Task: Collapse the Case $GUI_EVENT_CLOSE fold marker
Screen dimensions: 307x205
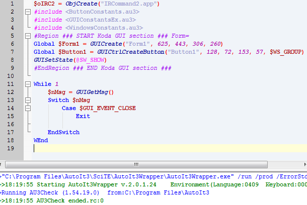Action: (28, 108)
